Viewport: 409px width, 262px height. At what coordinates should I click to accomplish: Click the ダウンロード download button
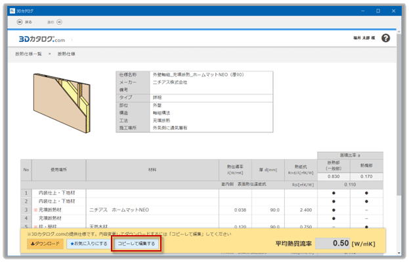45,244
